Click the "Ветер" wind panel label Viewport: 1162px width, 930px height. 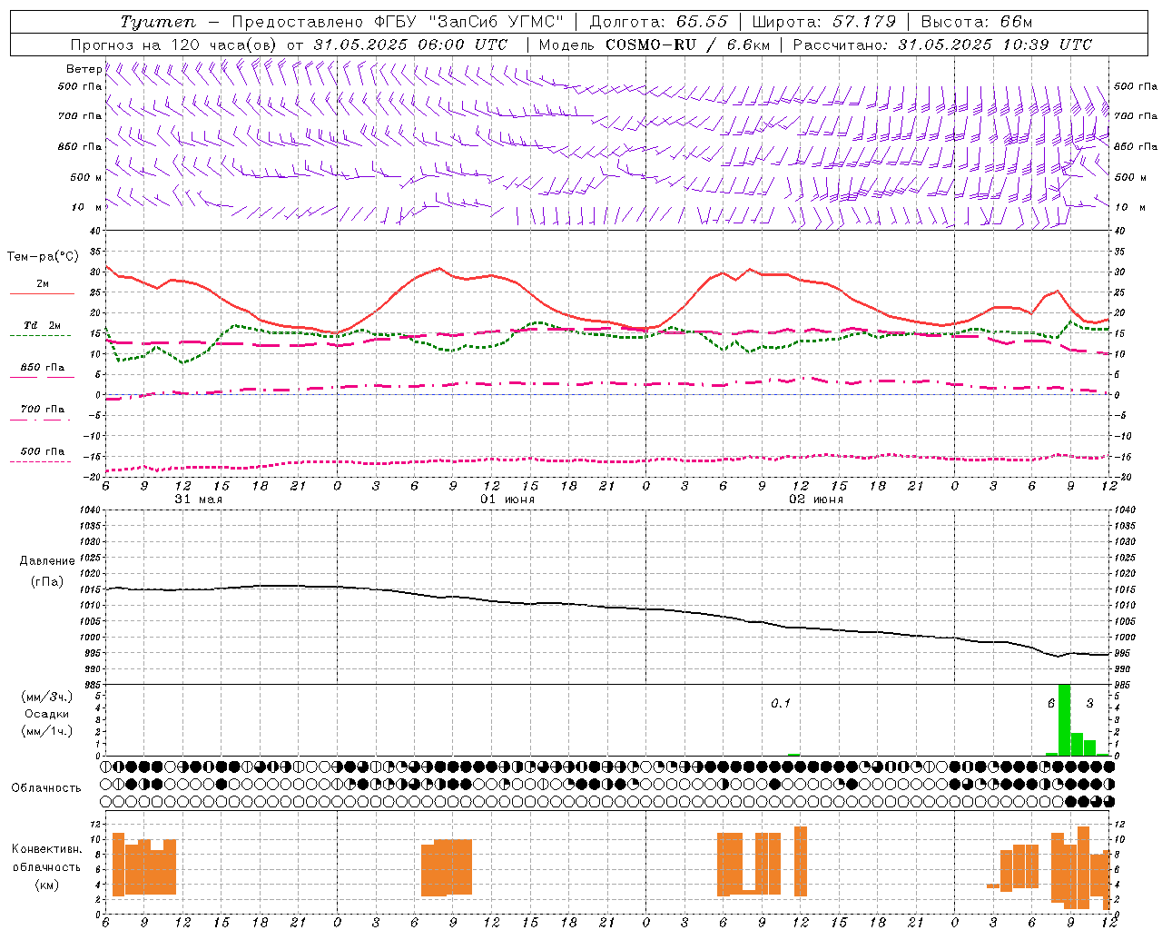(x=84, y=69)
